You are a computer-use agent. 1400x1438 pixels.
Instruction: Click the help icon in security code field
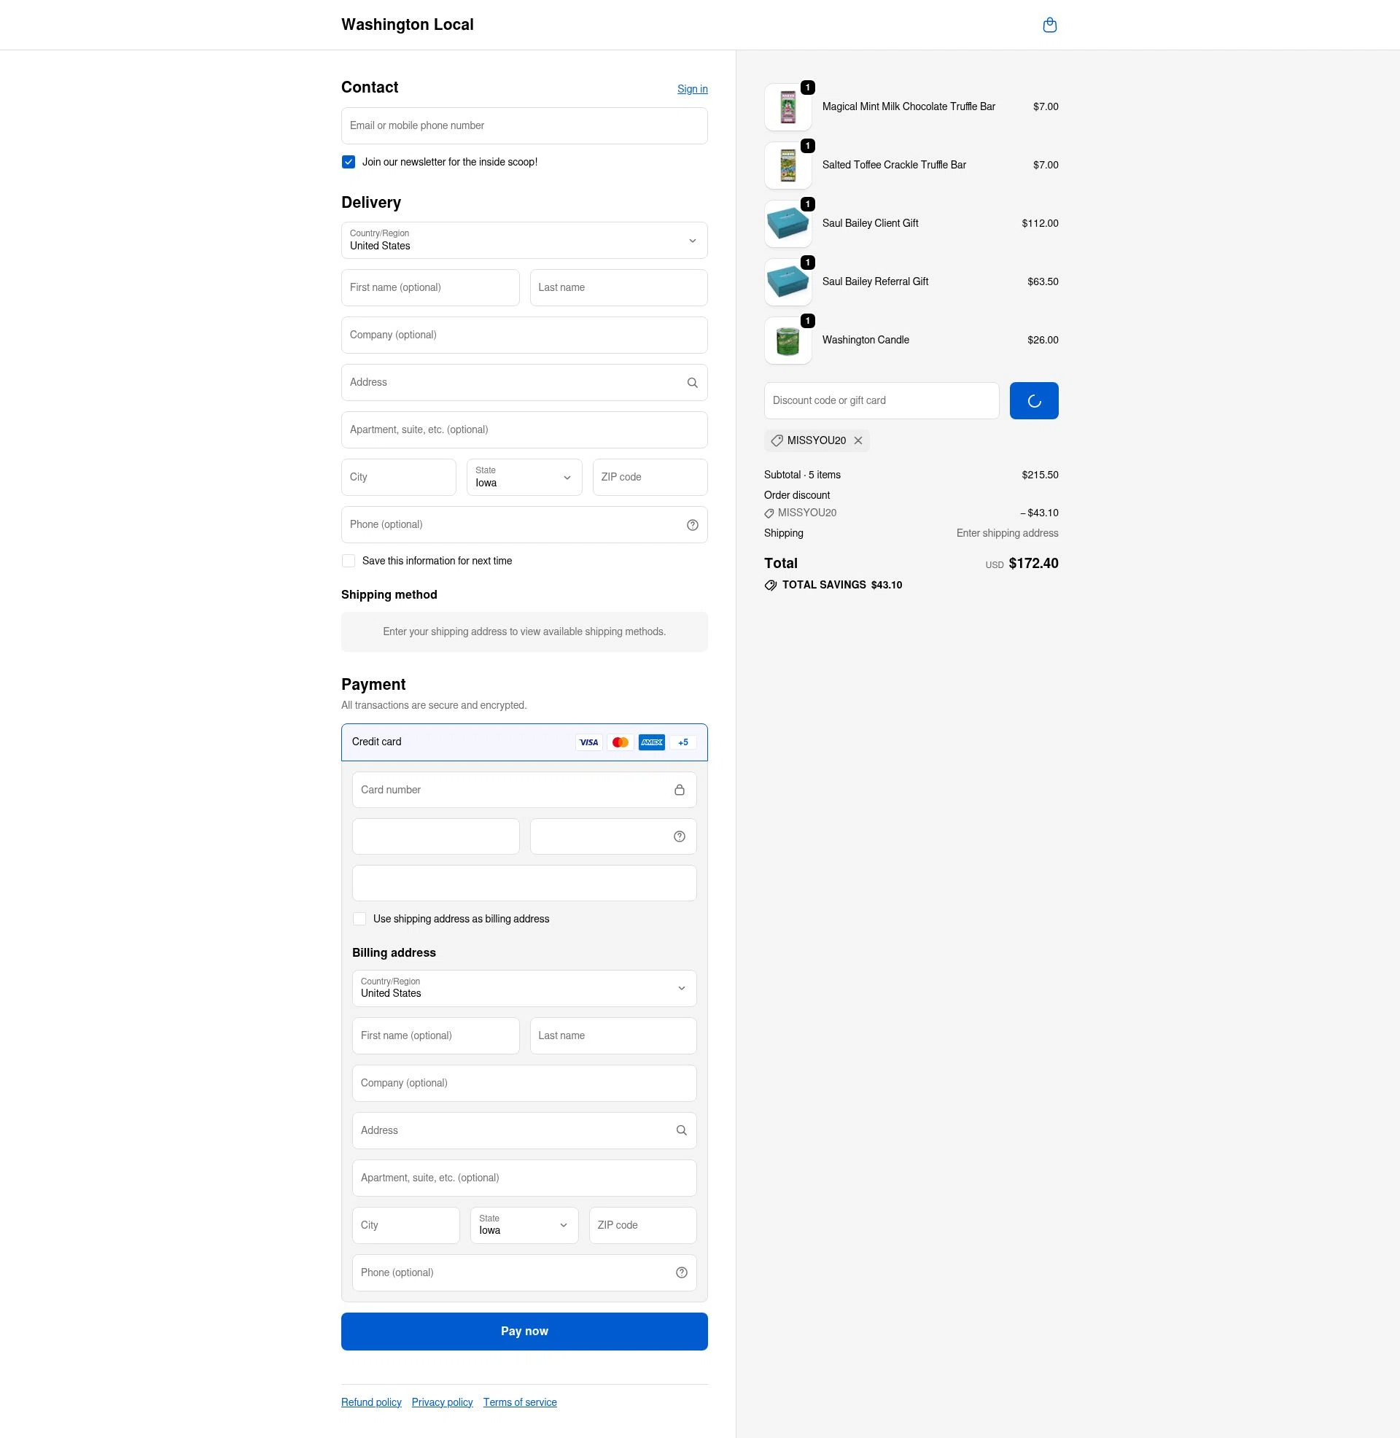(x=678, y=836)
